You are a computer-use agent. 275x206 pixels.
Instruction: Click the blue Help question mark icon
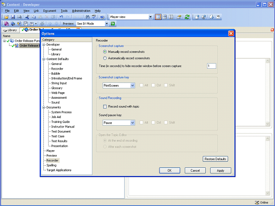(x=102, y=17)
